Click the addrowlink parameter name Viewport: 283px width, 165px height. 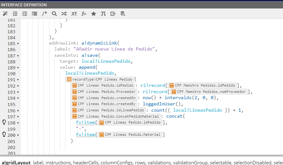(63, 43)
